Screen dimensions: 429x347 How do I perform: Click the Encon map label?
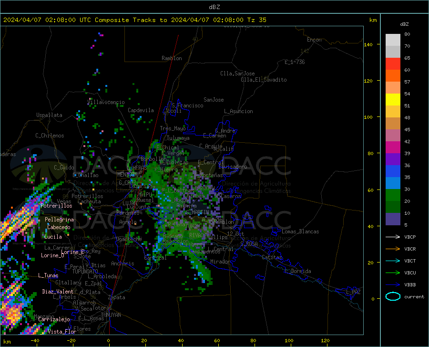click(314, 40)
